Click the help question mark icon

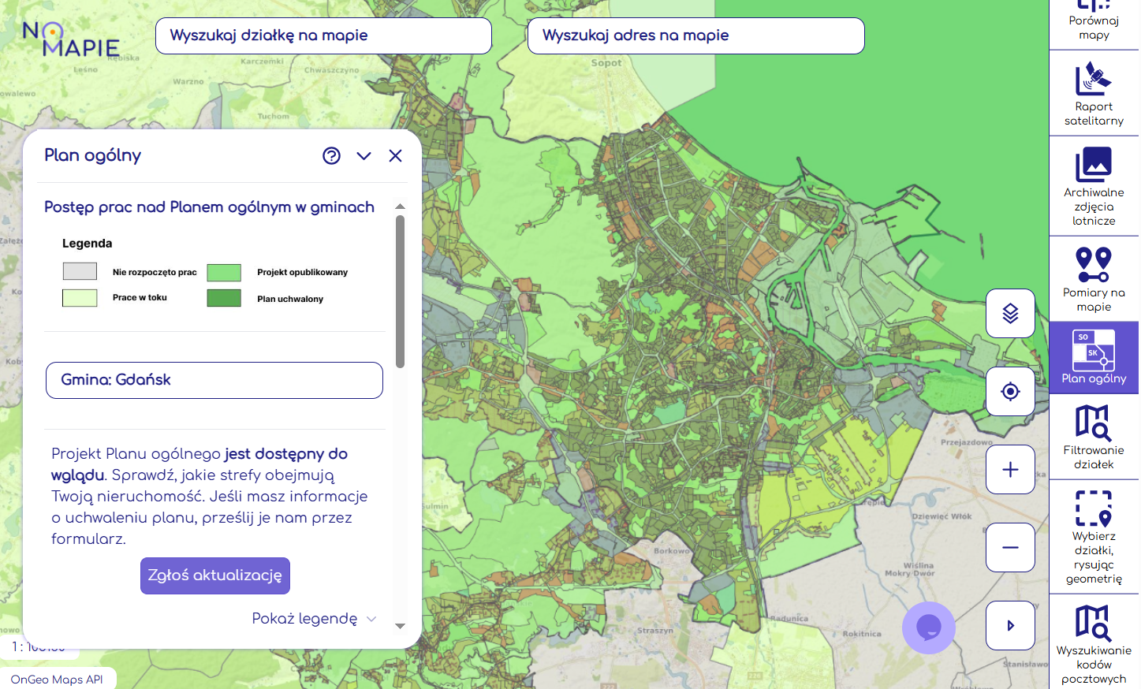[331, 156]
